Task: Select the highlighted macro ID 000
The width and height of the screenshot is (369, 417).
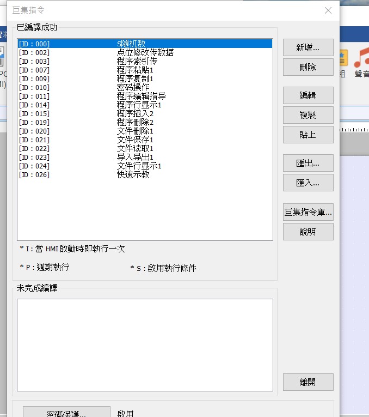Action: pyautogui.click(x=144, y=44)
